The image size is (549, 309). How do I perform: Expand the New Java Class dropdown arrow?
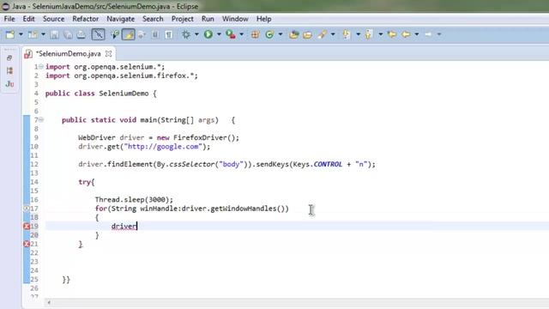(x=281, y=34)
